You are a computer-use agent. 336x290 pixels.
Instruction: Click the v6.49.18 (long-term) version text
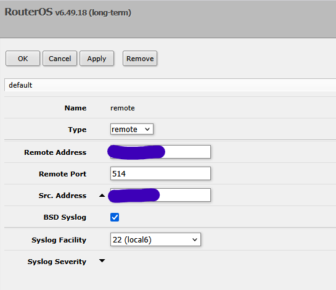93,13
